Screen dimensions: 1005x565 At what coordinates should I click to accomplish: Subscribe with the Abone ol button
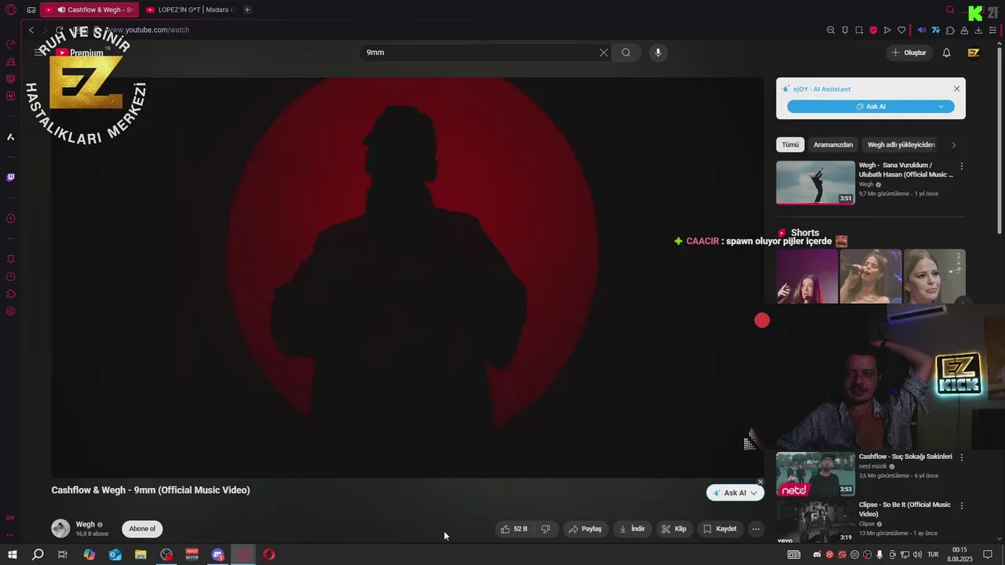[142, 529]
